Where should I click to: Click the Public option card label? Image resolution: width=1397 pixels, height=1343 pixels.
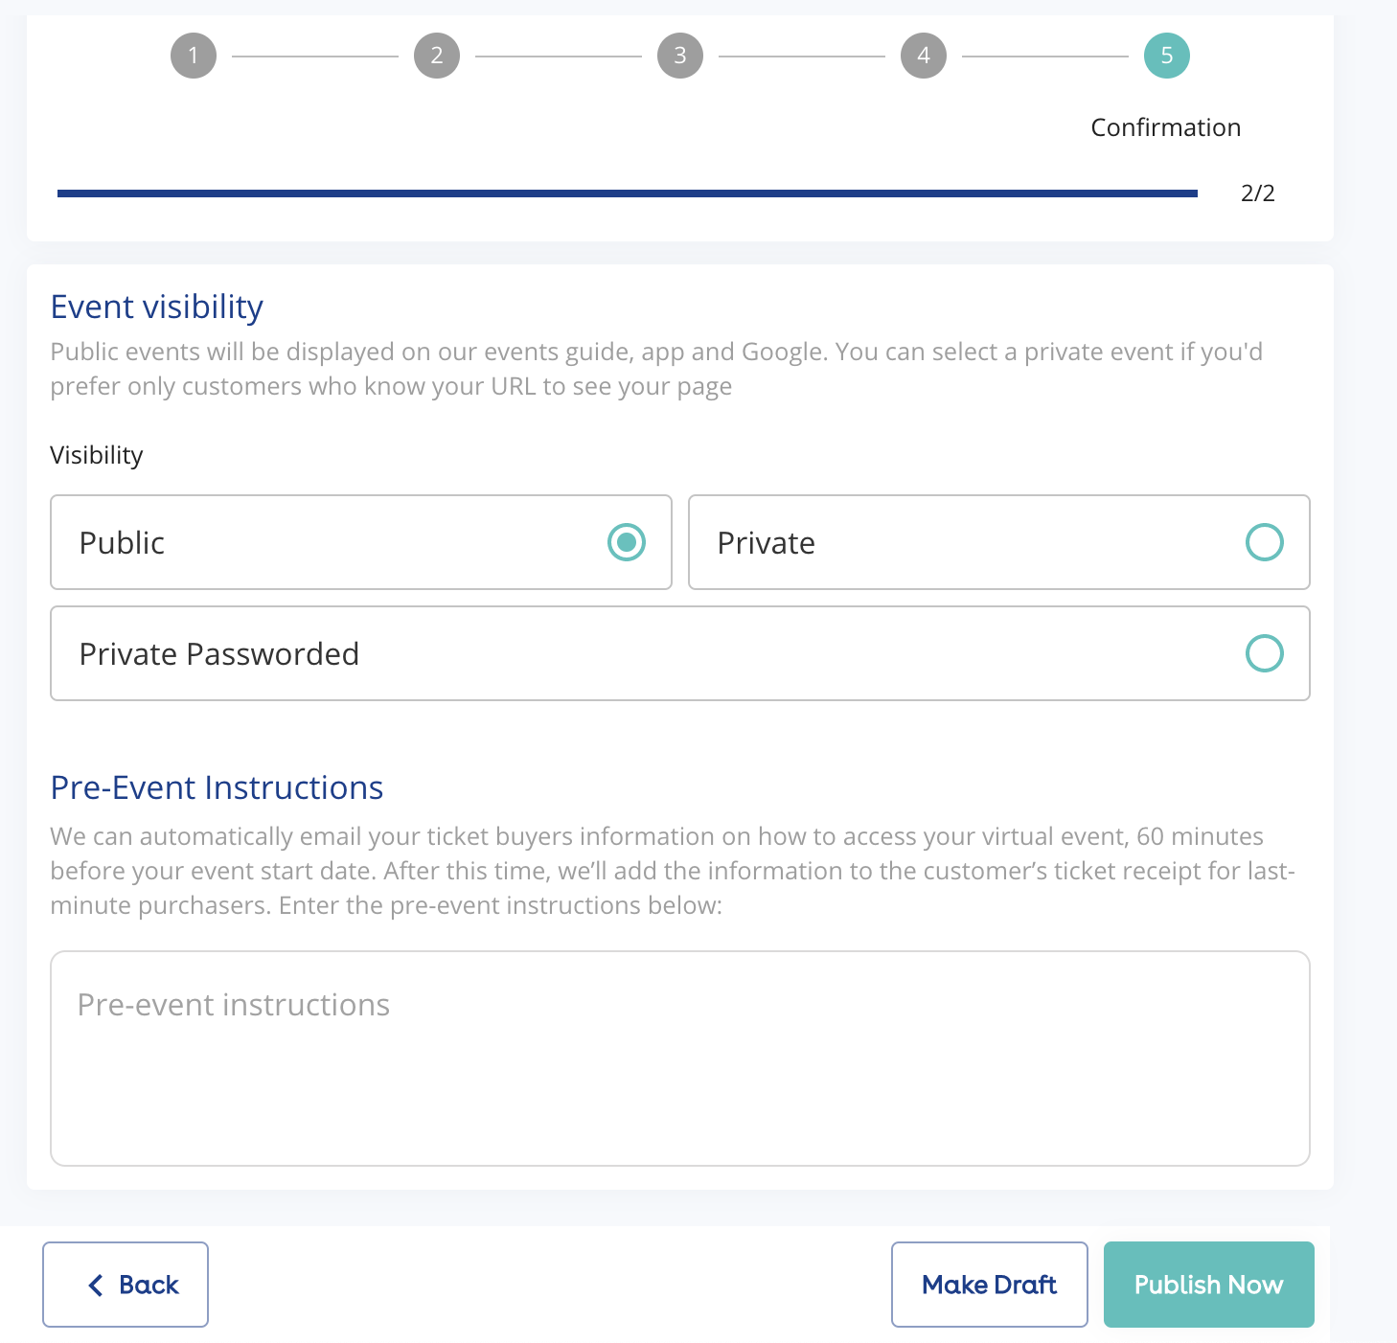coord(123,543)
